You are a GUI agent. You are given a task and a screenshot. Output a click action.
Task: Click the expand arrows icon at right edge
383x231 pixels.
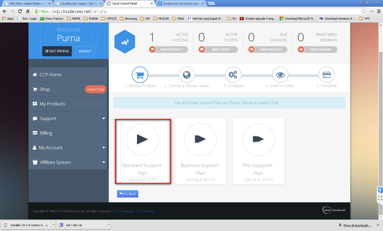point(380,198)
